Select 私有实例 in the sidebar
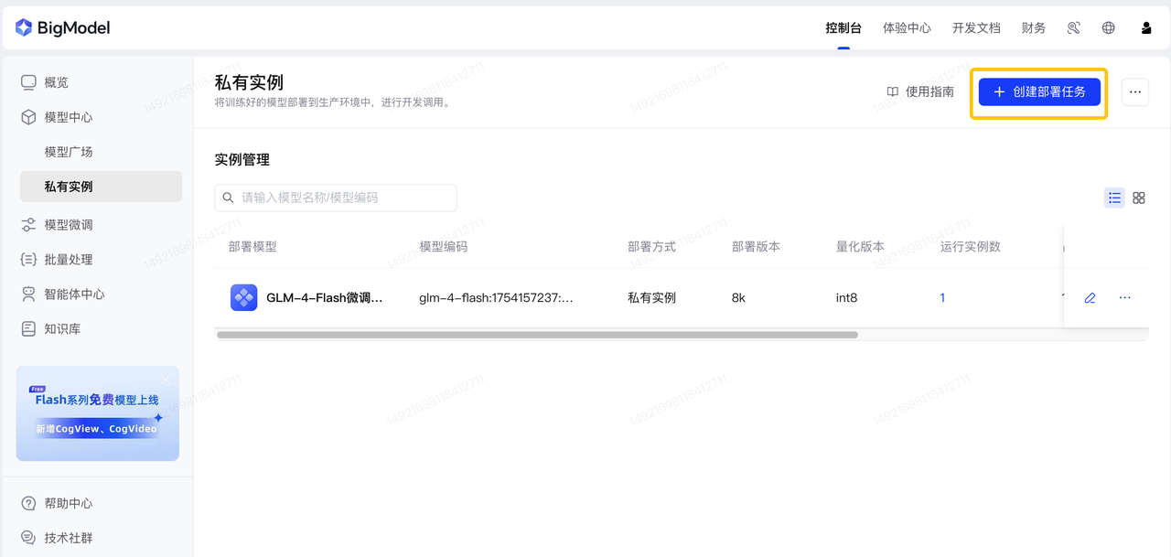The image size is (1171, 557). click(101, 187)
